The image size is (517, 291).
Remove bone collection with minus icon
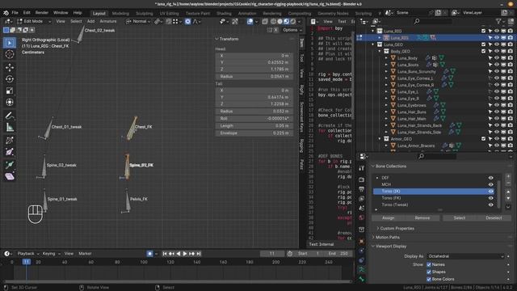click(x=508, y=183)
